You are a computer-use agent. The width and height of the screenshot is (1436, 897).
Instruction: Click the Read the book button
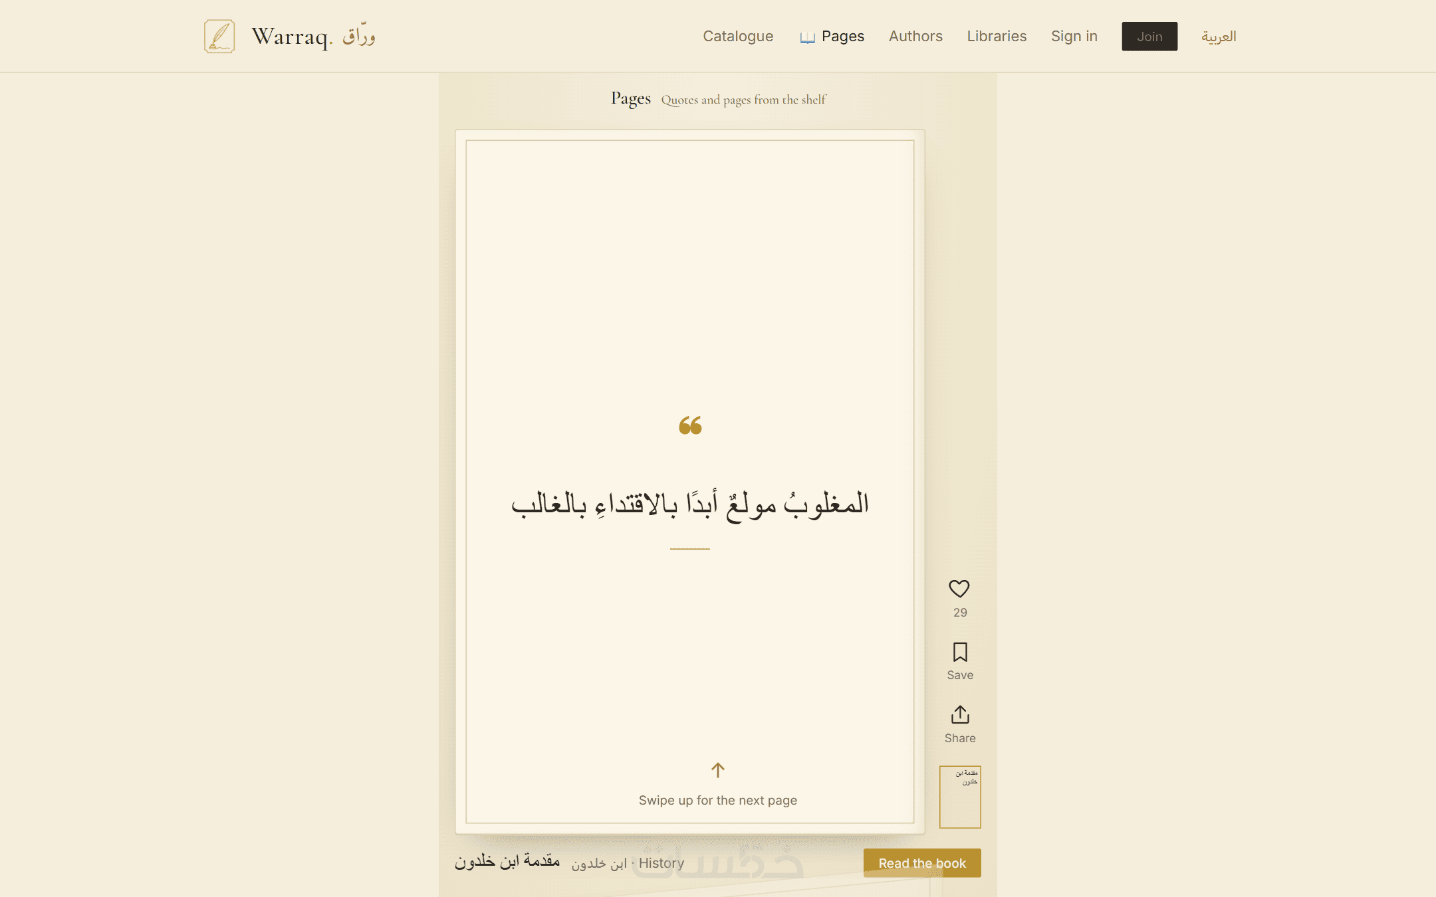[922, 863]
